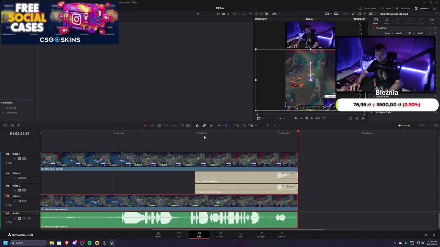Switch to Inspector Audio tab
The height and width of the screenshot is (247, 440).
387,21
